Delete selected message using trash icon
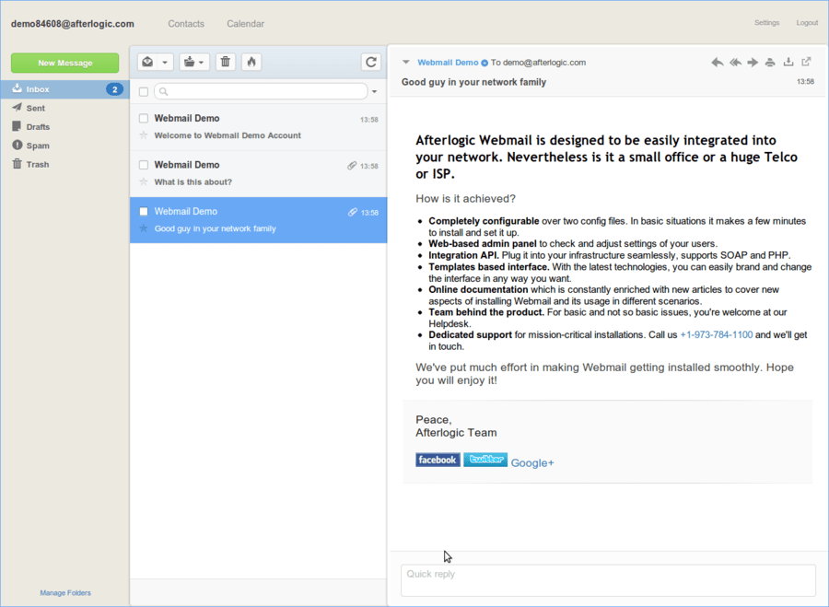This screenshot has height=607, width=829. 224,62
